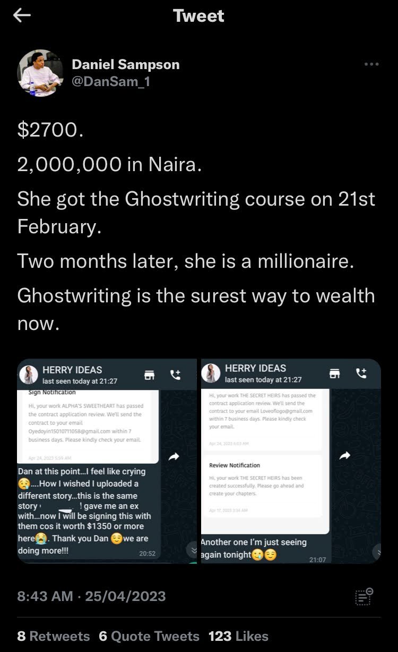Image resolution: width=398 pixels, height=652 pixels.
Task: Open the @DanSam_1 handle
Action: click(x=110, y=82)
